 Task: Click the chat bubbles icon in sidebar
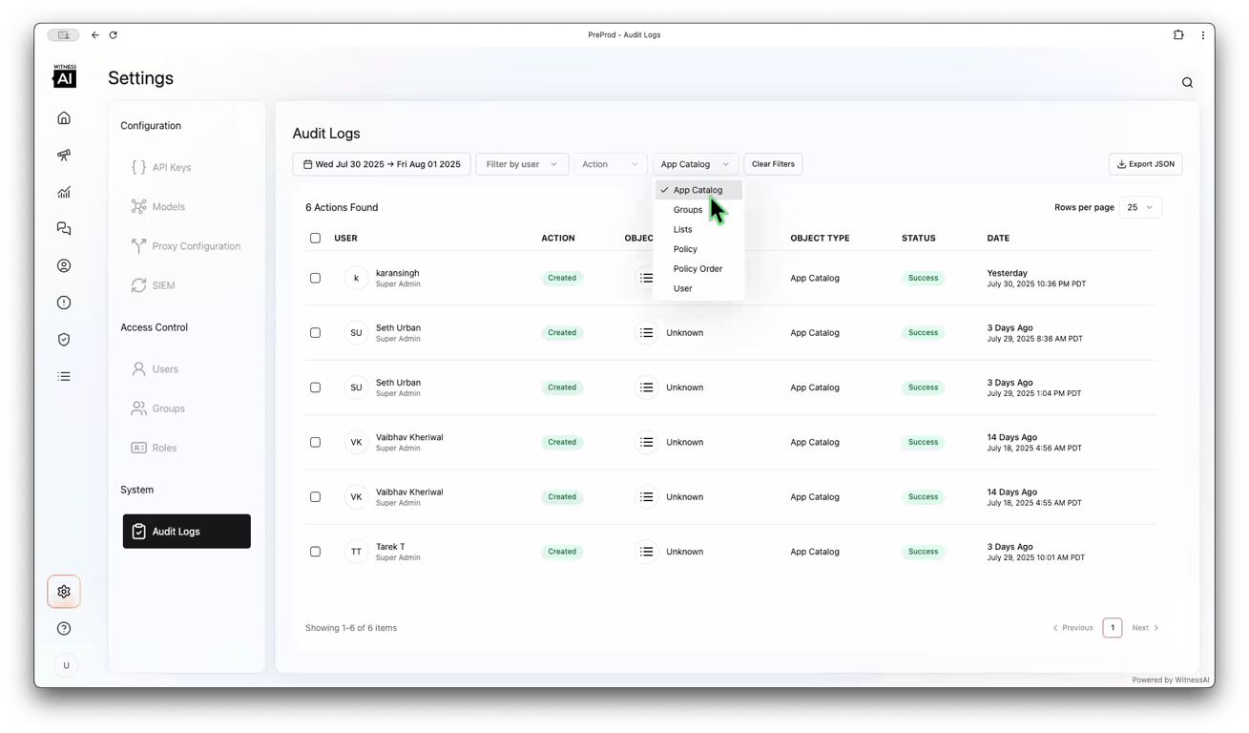(64, 229)
